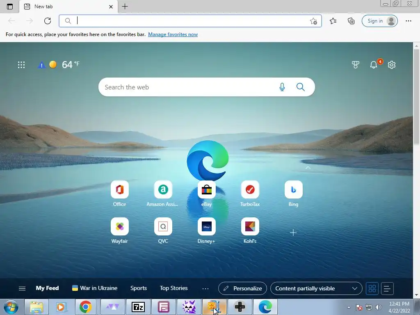The image size is (420, 315).
Task: Open the media player taskbar icon
Action: pos(61,307)
